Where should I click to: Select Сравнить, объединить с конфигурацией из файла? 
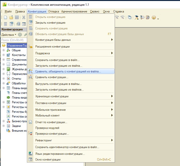point(68,71)
